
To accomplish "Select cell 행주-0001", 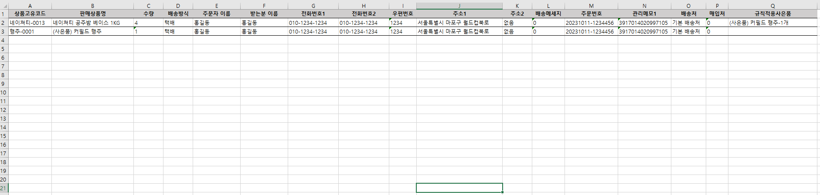I will [x=30, y=31].
